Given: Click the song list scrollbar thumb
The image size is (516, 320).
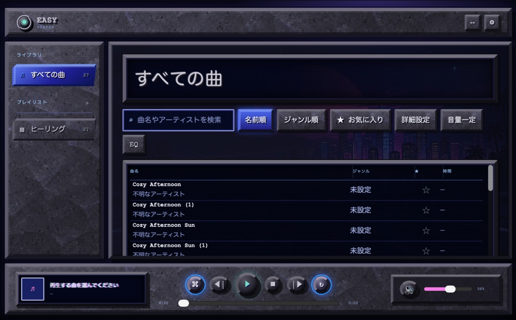Looking at the screenshot, I should click(x=490, y=178).
